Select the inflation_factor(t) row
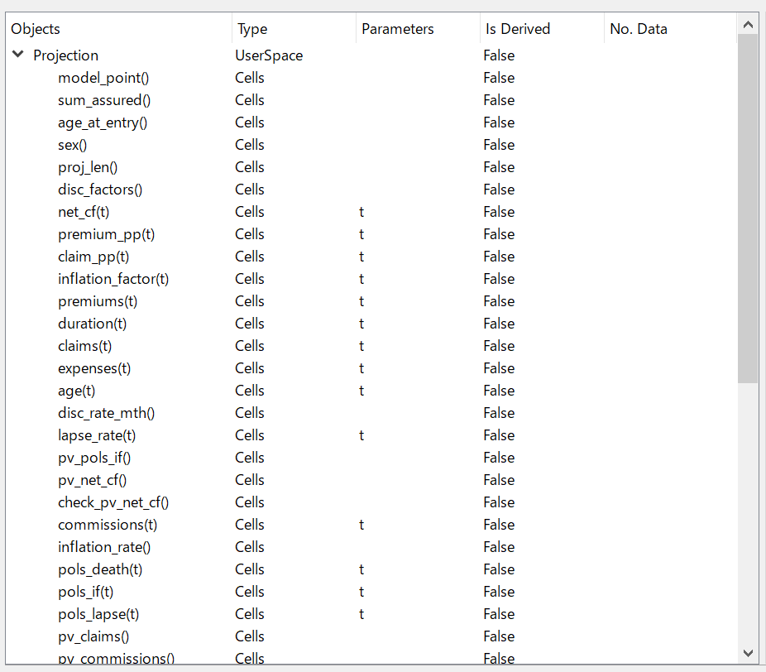The image size is (766, 672). point(371,279)
